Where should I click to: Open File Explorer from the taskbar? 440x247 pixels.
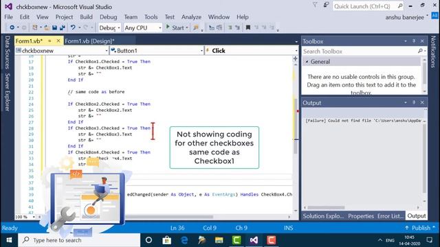219,240
